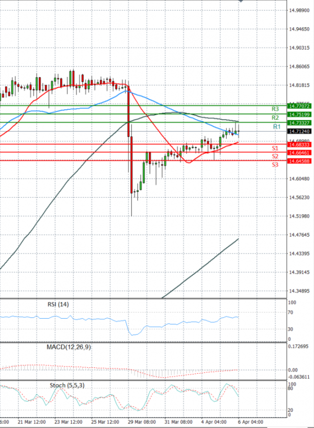Click the 23 Mar 12:00 time label

pyautogui.click(x=69, y=422)
